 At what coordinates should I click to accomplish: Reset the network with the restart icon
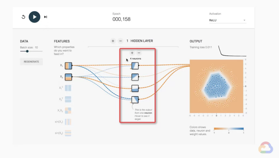(x=23, y=17)
